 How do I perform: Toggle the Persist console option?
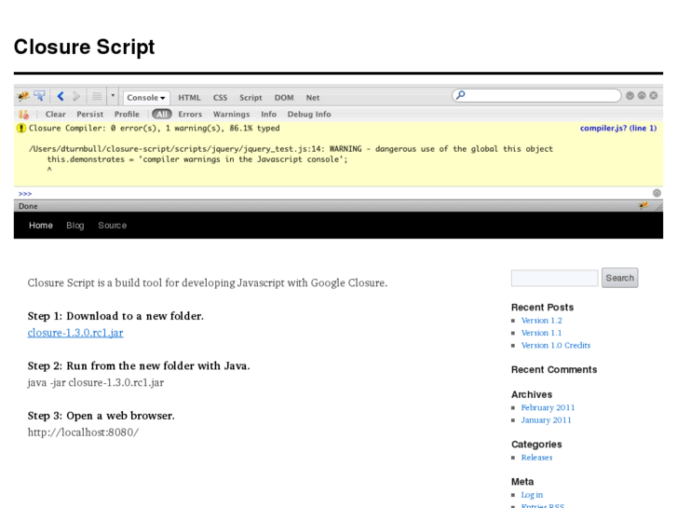pyautogui.click(x=89, y=114)
